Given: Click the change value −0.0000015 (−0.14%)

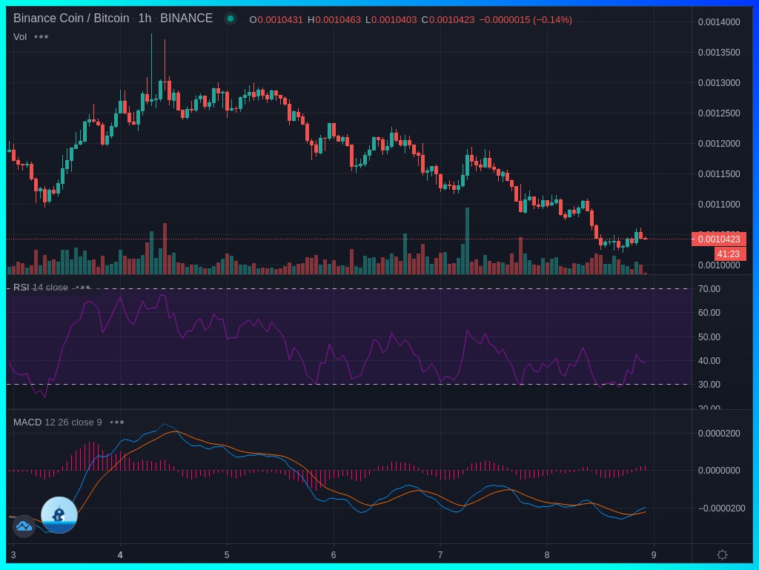Looking at the screenshot, I should click(526, 20).
